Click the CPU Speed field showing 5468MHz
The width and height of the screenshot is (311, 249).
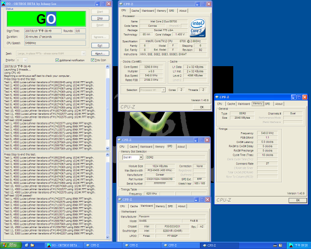55,43
